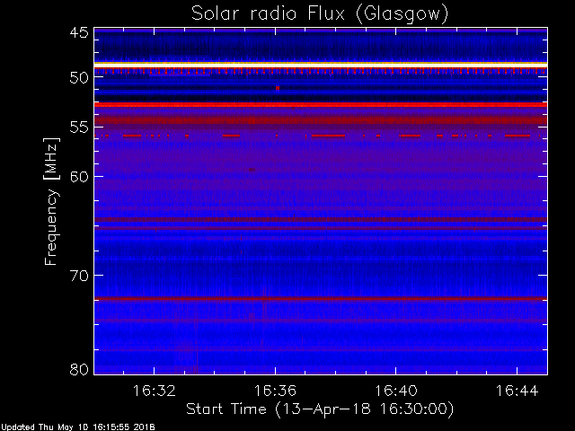The width and height of the screenshot is (575, 431).
Task: Click the 50 frequency axis label
Action: 79,78
